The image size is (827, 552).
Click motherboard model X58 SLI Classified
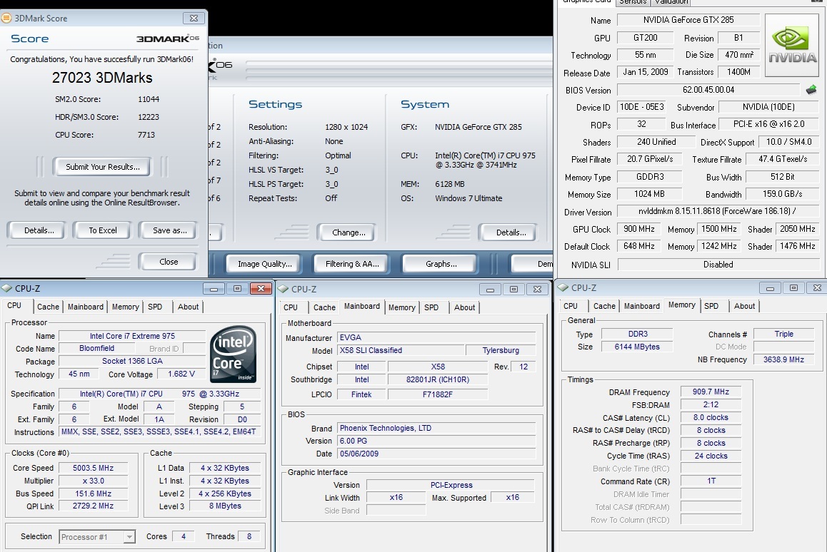(401, 350)
